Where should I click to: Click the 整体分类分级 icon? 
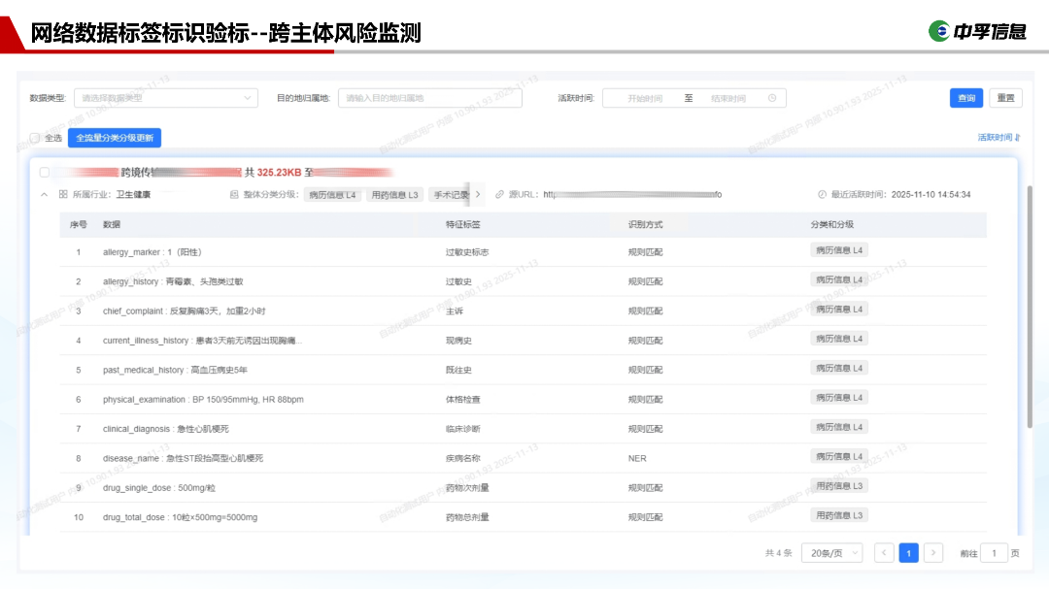pyautogui.click(x=234, y=194)
